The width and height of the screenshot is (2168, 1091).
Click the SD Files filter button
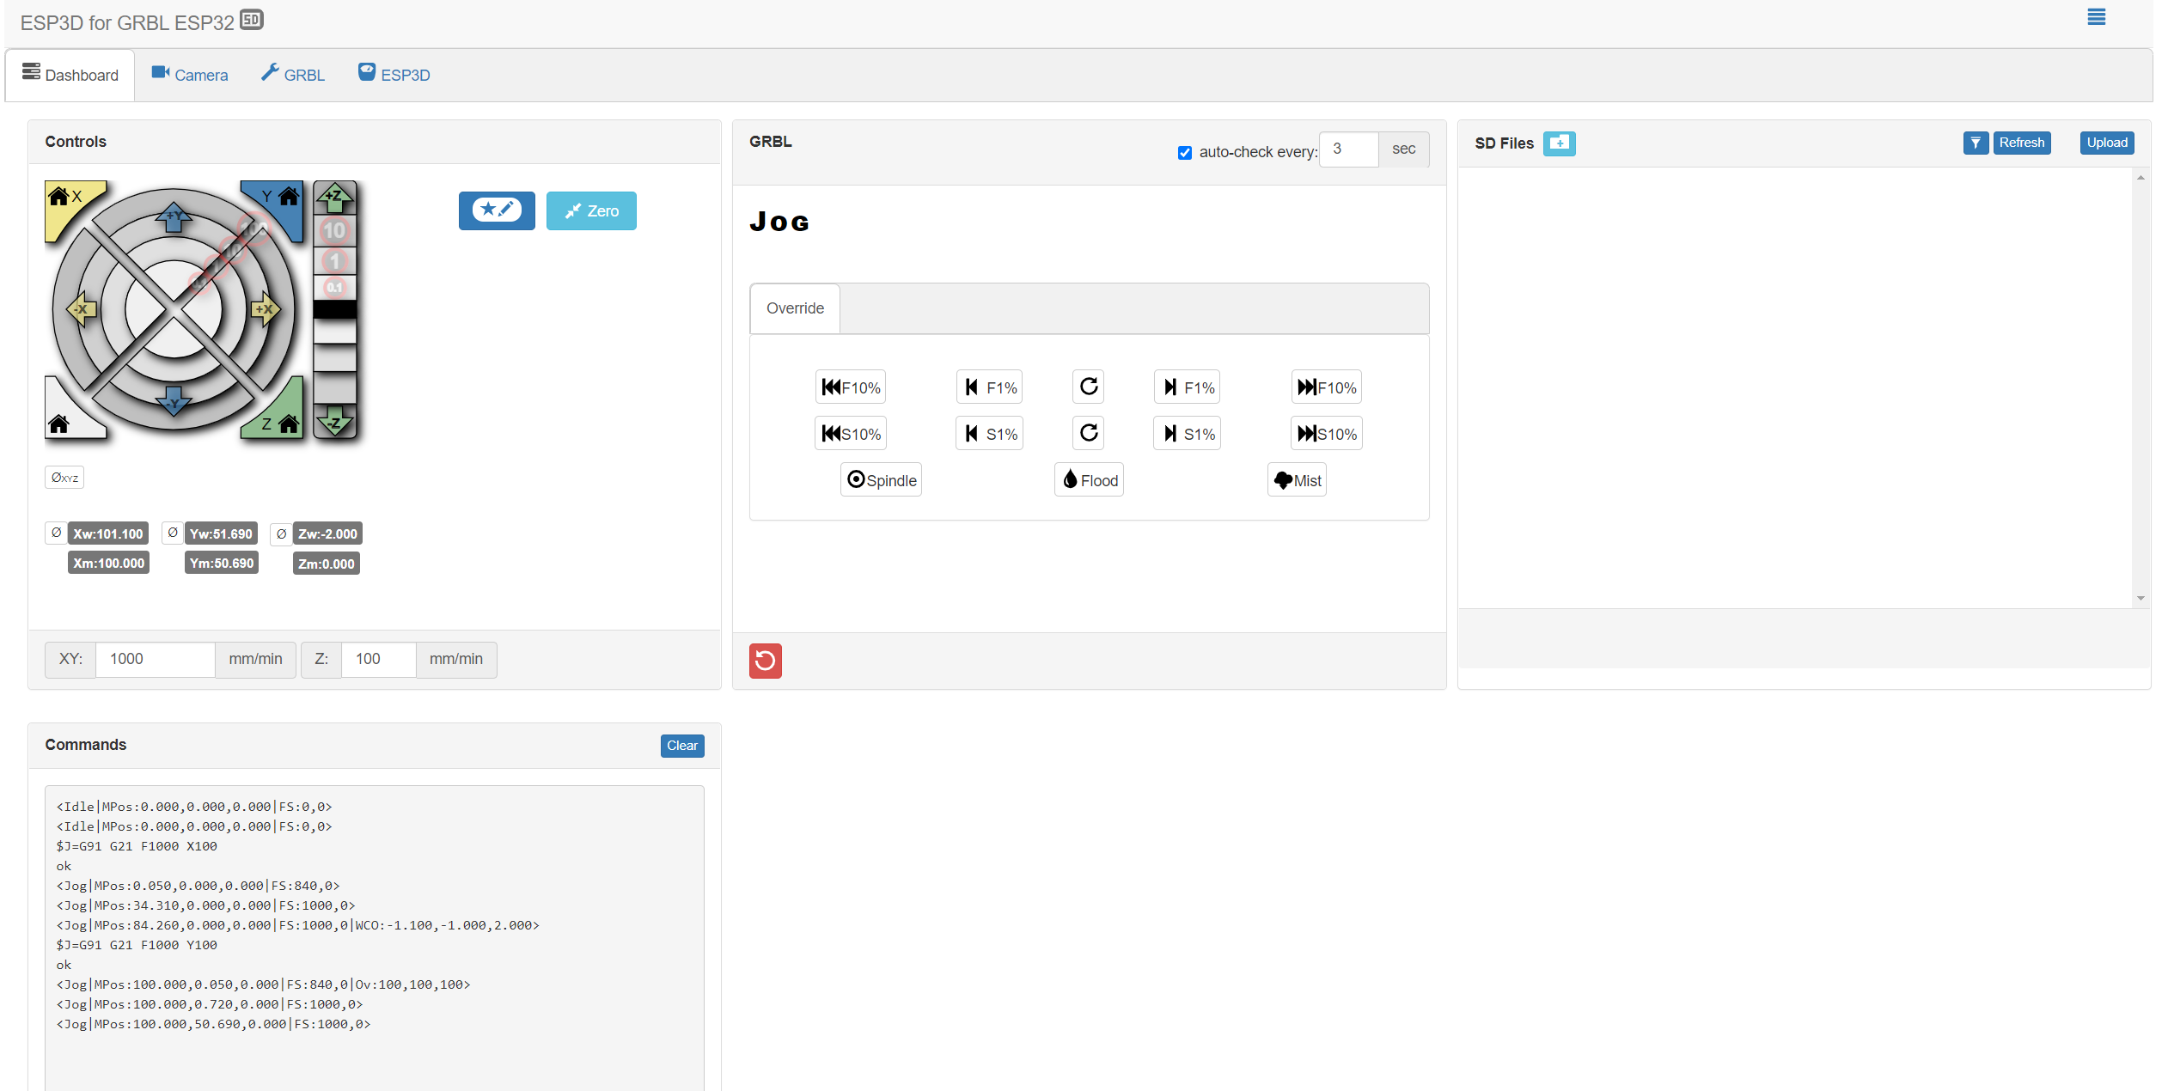pyautogui.click(x=1976, y=143)
